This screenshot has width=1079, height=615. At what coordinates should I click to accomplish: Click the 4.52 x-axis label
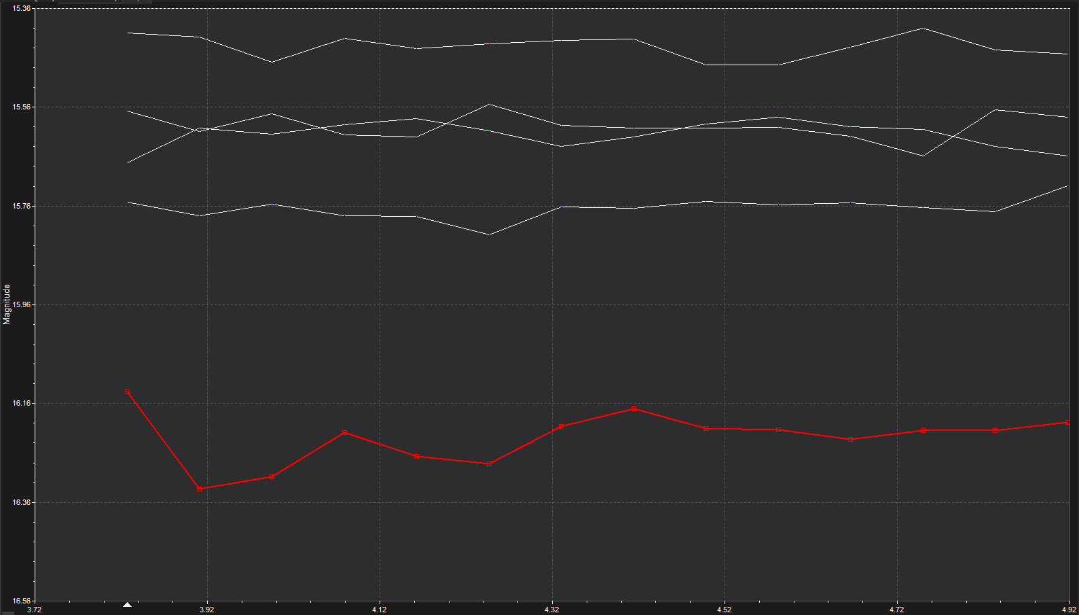point(724,610)
